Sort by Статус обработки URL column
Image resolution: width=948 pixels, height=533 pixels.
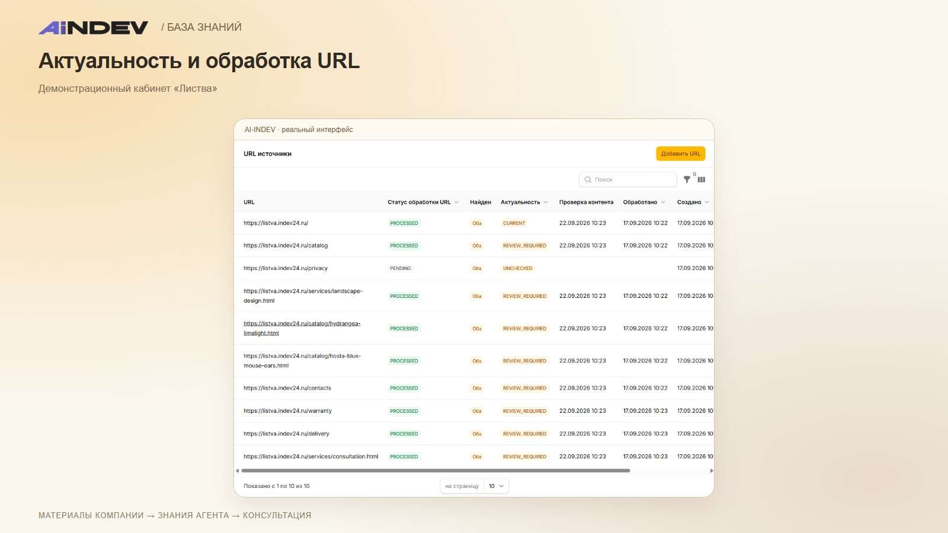pyautogui.click(x=423, y=202)
